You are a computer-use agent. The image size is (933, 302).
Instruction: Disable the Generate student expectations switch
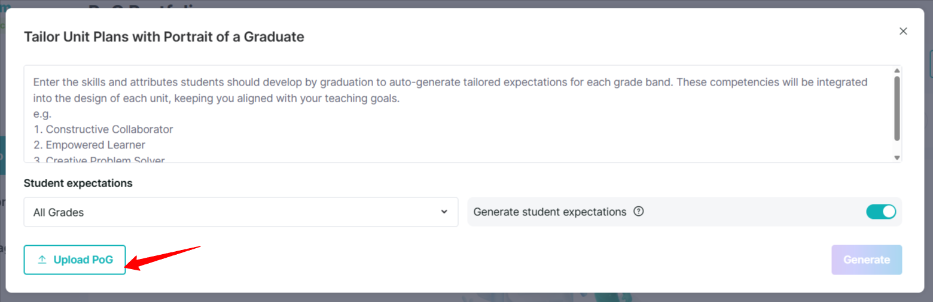pyautogui.click(x=881, y=212)
